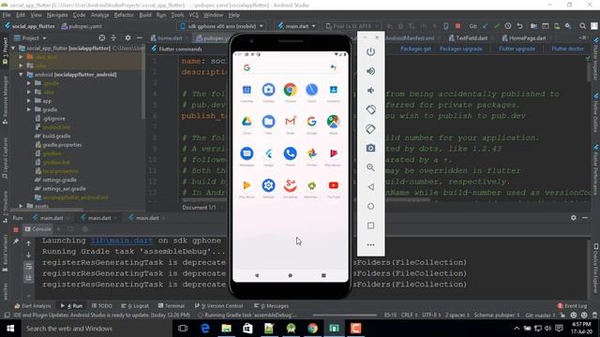Image resolution: width=600 pixels, height=337 pixels.
Task: Click the locate-file target icon in Project panel
Action: pyautogui.click(x=102, y=37)
